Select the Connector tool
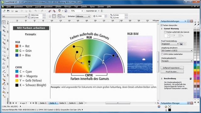 [x=4, y=76]
